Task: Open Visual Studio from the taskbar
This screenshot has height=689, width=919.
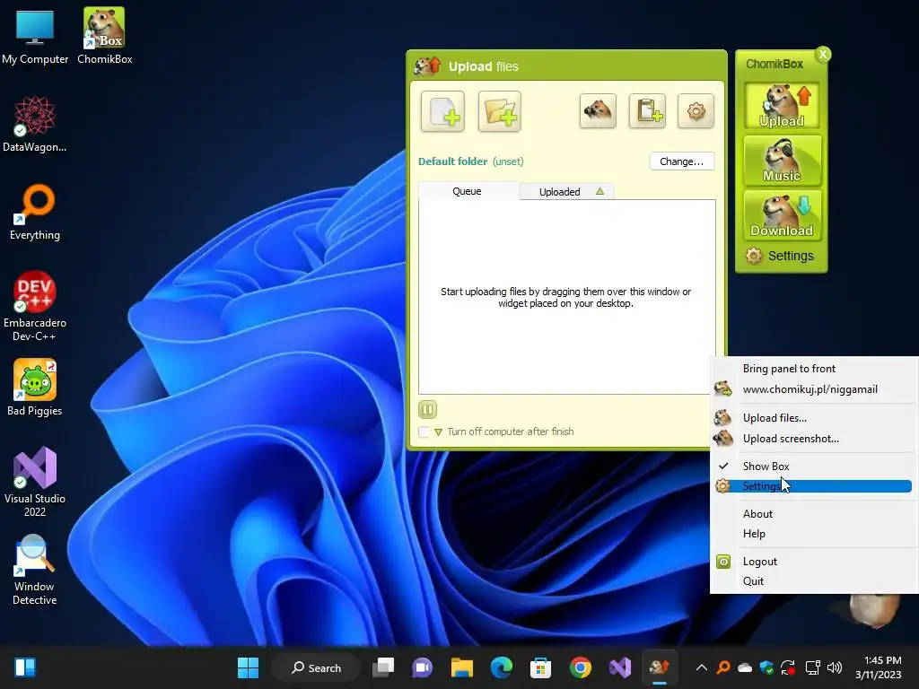Action: (x=620, y=667)
